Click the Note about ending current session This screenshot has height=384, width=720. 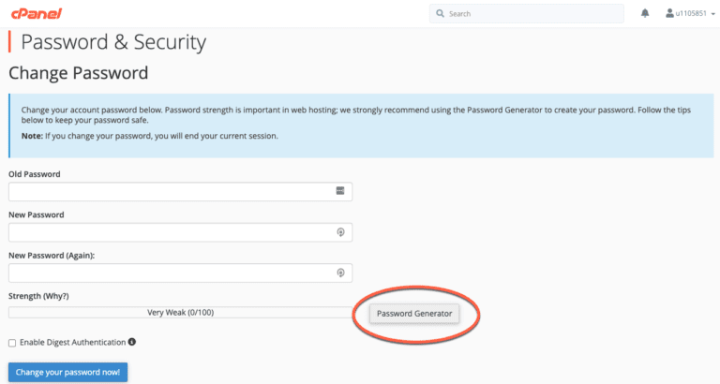pyautogui.click(x=150, y=136)
